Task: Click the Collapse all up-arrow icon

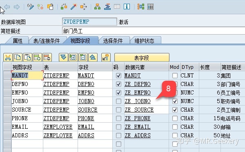Action: [x=93, y=57]
